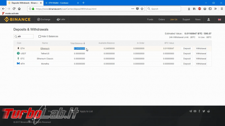Select the highlighted ETH total balance value
This screenshot has height=126, width=225.
[79, 49]
